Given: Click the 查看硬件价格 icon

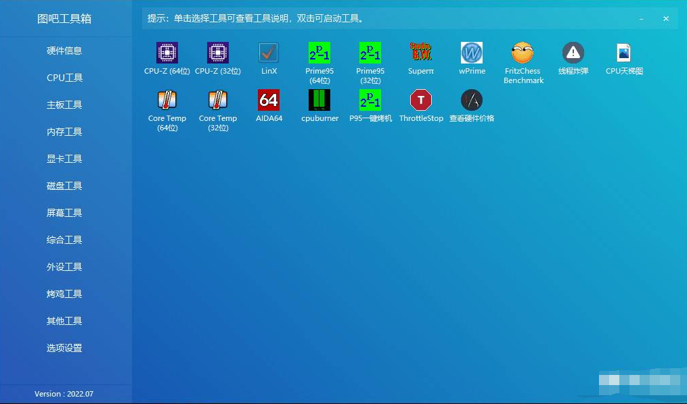Looking at the screenshot, I should (x=472, y=100).
